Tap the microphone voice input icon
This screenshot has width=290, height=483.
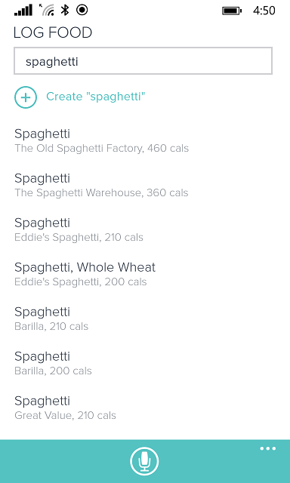coord(144,461)
